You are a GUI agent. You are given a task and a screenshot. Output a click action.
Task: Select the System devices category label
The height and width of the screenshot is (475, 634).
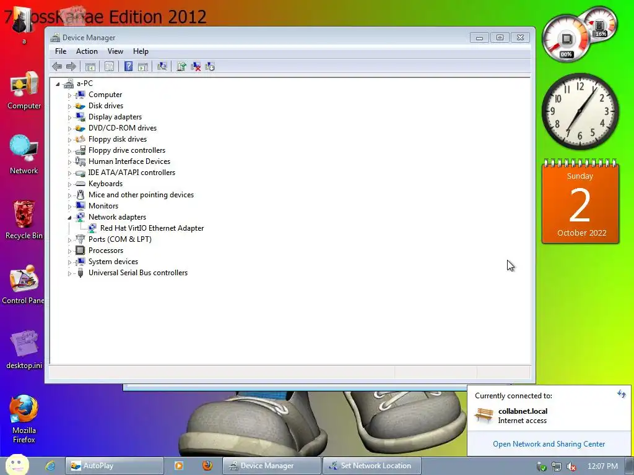pyautogui.click(x=113, y=262)
